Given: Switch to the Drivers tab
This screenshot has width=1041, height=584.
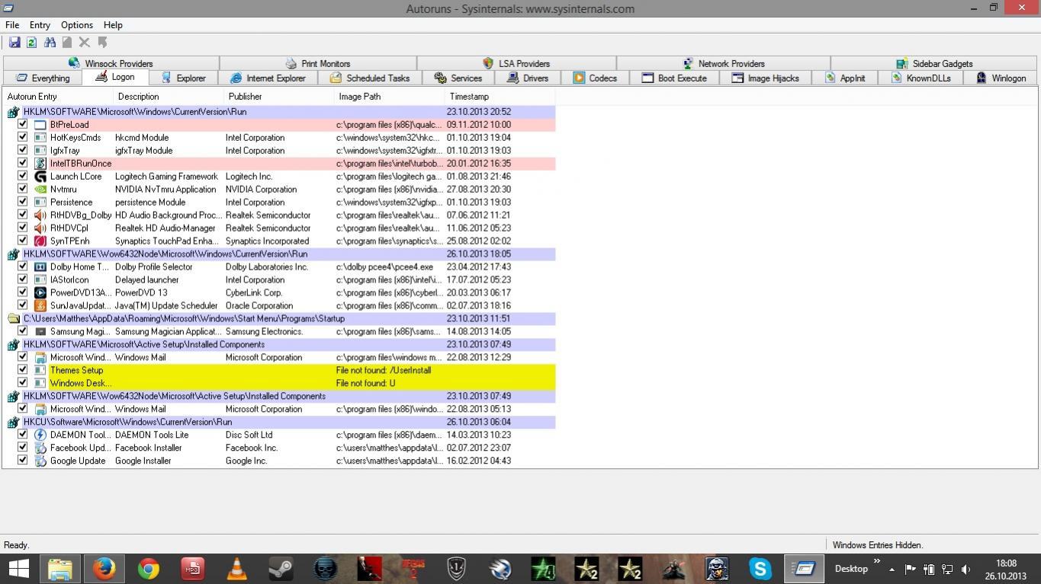Looking at the screenshot, I should [528, 78].
